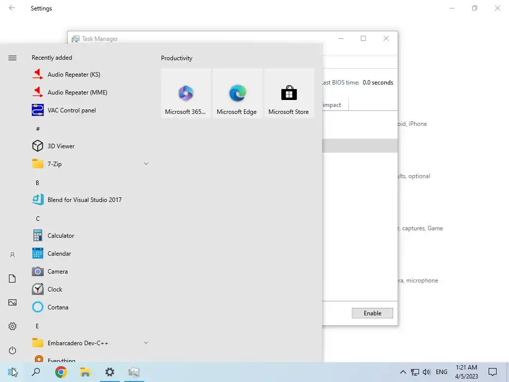The height and width of the screenshot is (382, 509).
Task: Click the # section header
Action: point(38,129)
